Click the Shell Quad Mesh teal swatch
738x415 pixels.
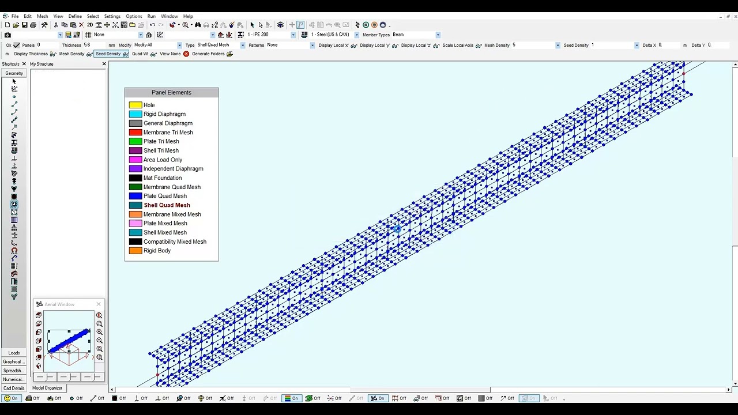tap(135, 205)
